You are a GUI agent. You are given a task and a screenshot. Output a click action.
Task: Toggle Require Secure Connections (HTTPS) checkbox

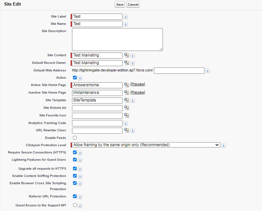click(x=75, y=152)
